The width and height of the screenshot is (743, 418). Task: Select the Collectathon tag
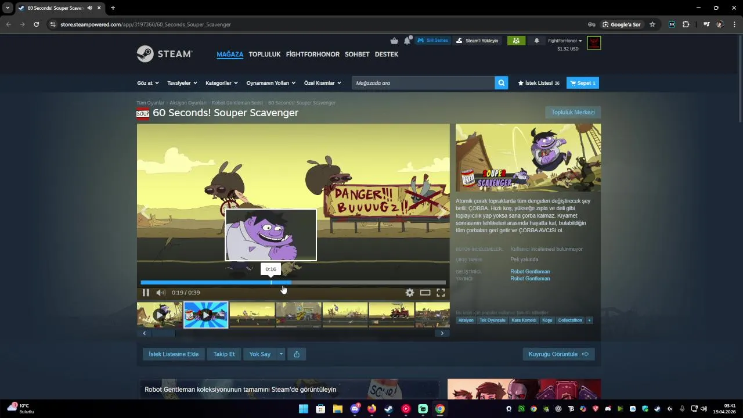point(570,320)
